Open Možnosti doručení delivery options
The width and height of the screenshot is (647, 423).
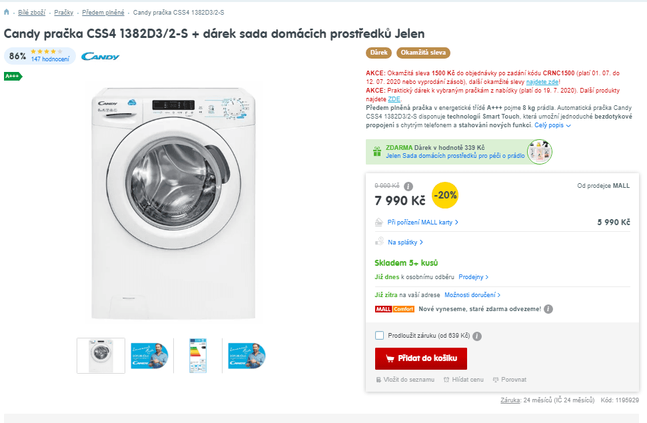click(472, 295)
